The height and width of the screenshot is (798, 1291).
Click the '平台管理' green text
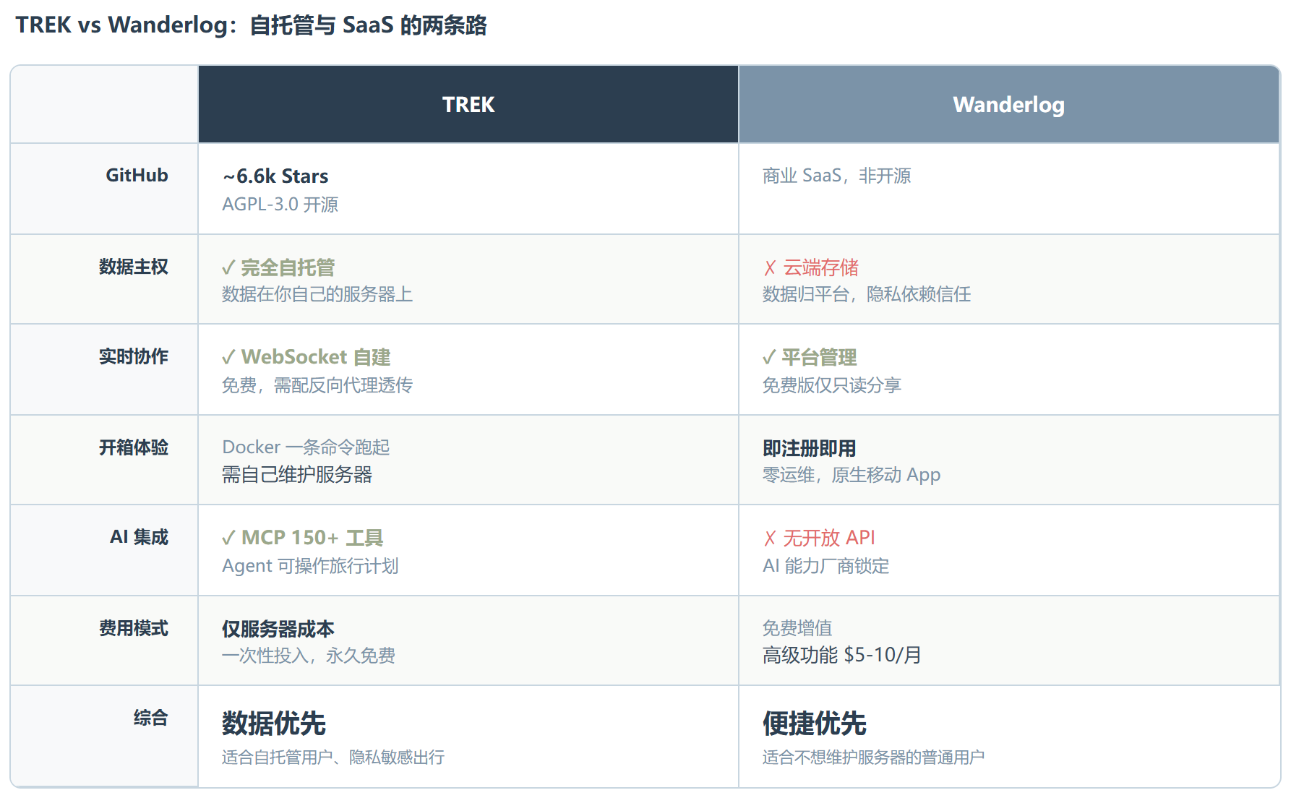point(819,357)
